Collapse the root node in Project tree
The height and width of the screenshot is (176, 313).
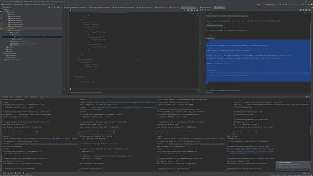[x=3, y=10]
